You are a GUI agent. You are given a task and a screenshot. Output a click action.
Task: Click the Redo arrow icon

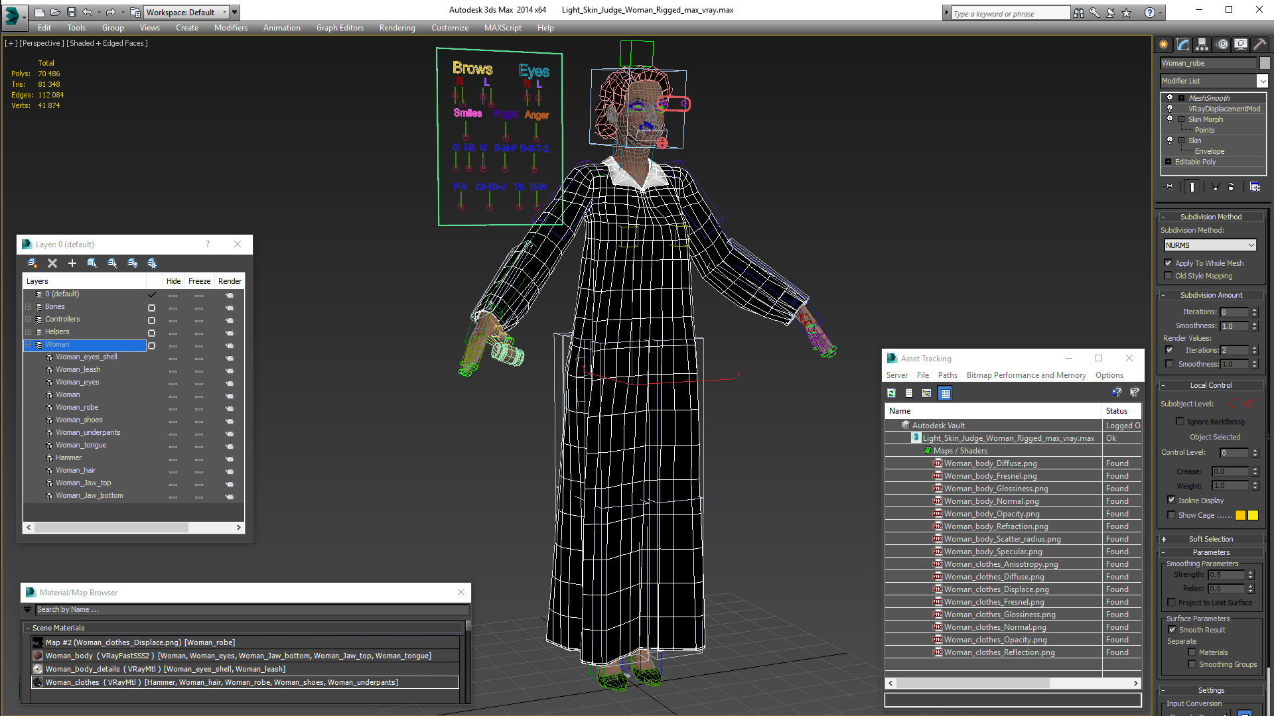tap(111, 12)
